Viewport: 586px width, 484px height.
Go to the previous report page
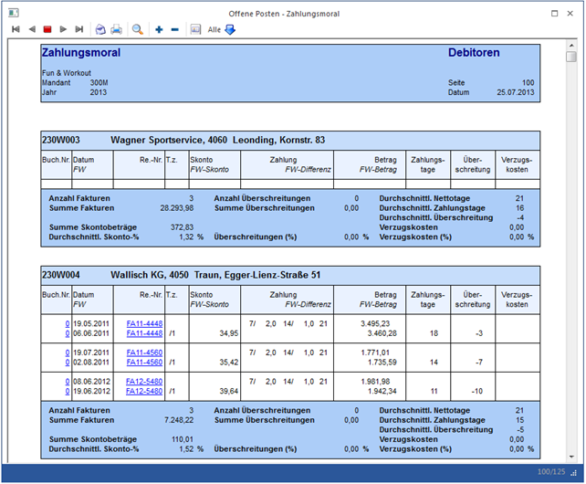(32, 29)
